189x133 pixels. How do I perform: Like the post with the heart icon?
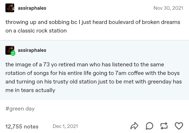(179, 126)
